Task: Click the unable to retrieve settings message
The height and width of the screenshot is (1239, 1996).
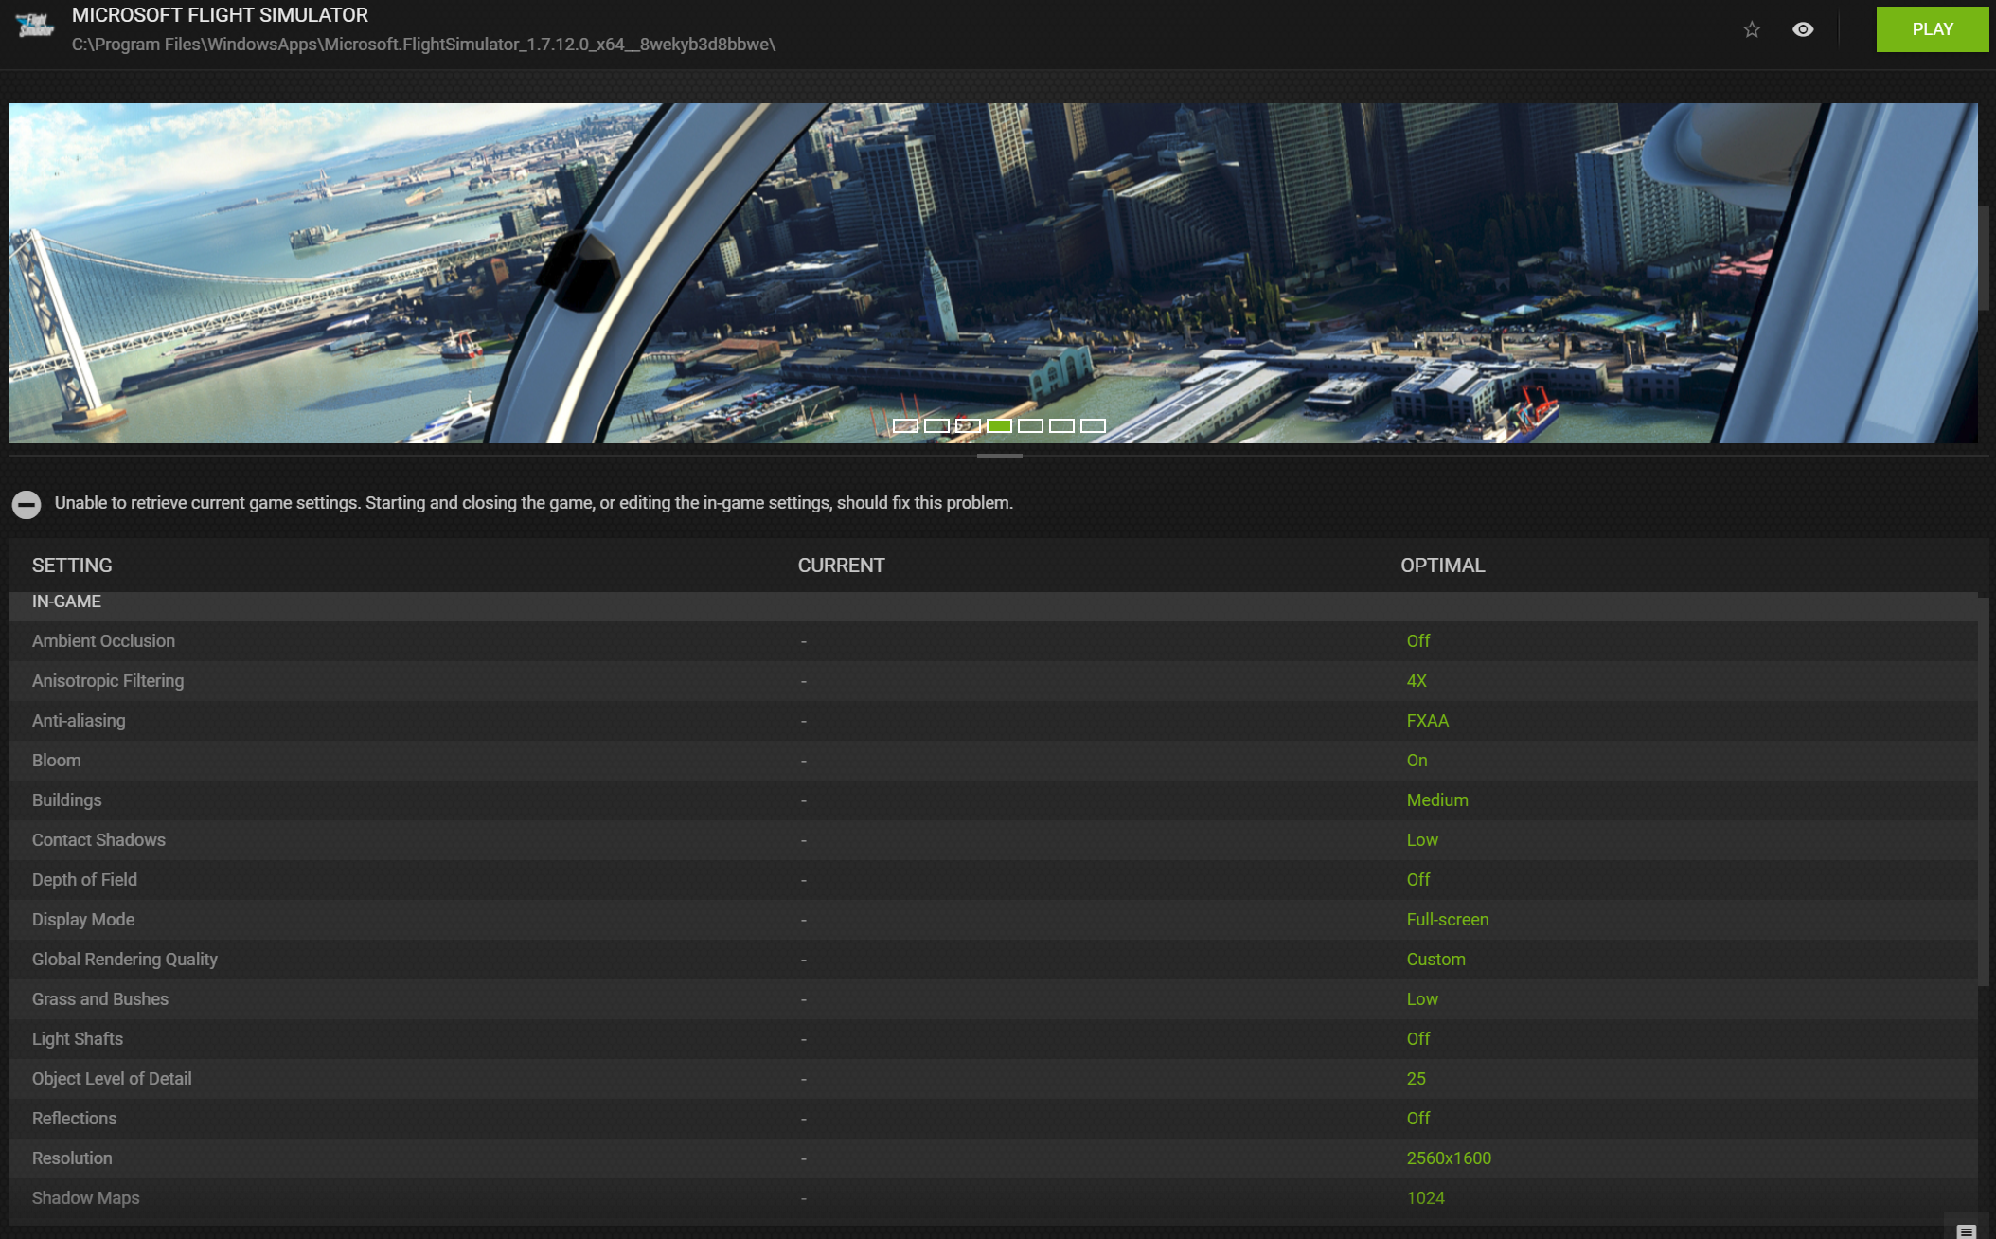Action: tap(533, 503)
